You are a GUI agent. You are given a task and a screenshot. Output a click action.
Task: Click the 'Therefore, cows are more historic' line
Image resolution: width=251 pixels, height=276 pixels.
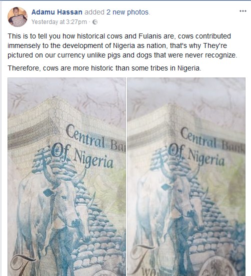pyautogui.click(x=104, y=68)
